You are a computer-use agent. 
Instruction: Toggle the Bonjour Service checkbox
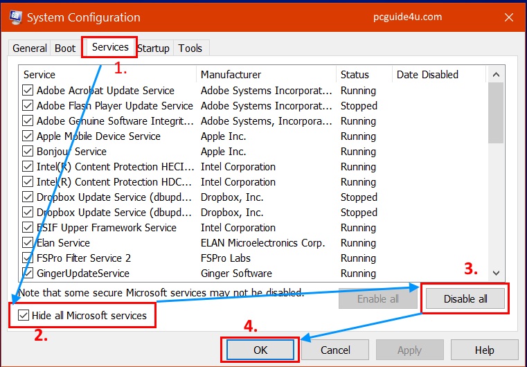click(x=28, y=152)
